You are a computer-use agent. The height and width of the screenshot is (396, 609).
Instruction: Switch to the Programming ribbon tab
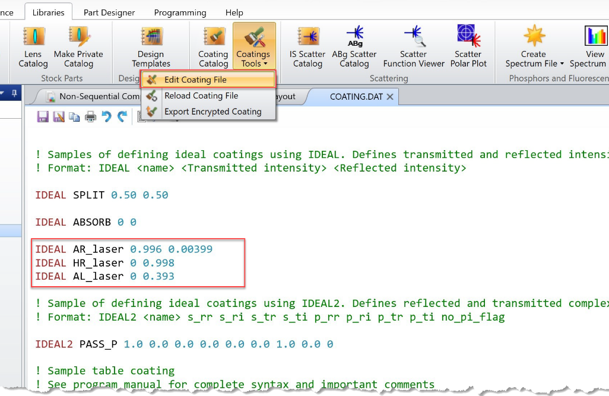180,12
